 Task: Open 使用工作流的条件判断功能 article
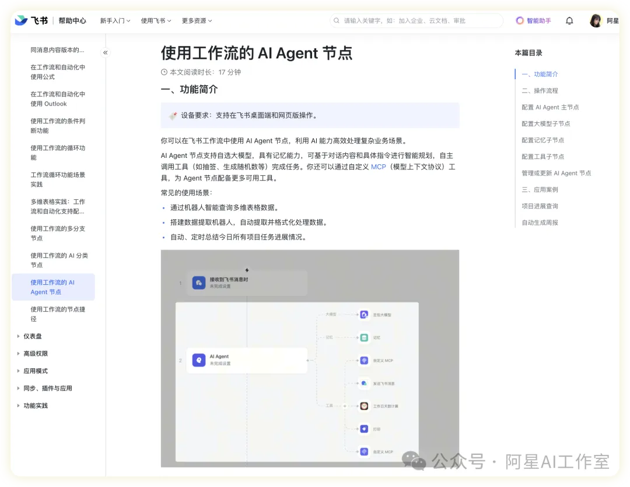[58, 126]
